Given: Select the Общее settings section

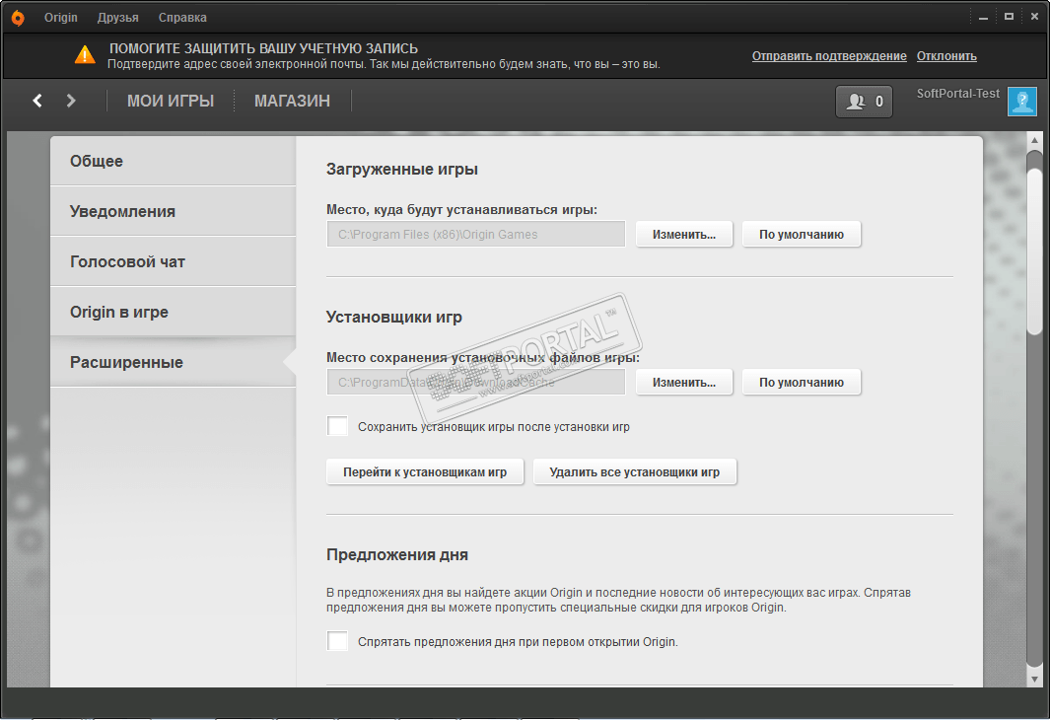Looking at the screenshot, I should click(x=173, y=161).
